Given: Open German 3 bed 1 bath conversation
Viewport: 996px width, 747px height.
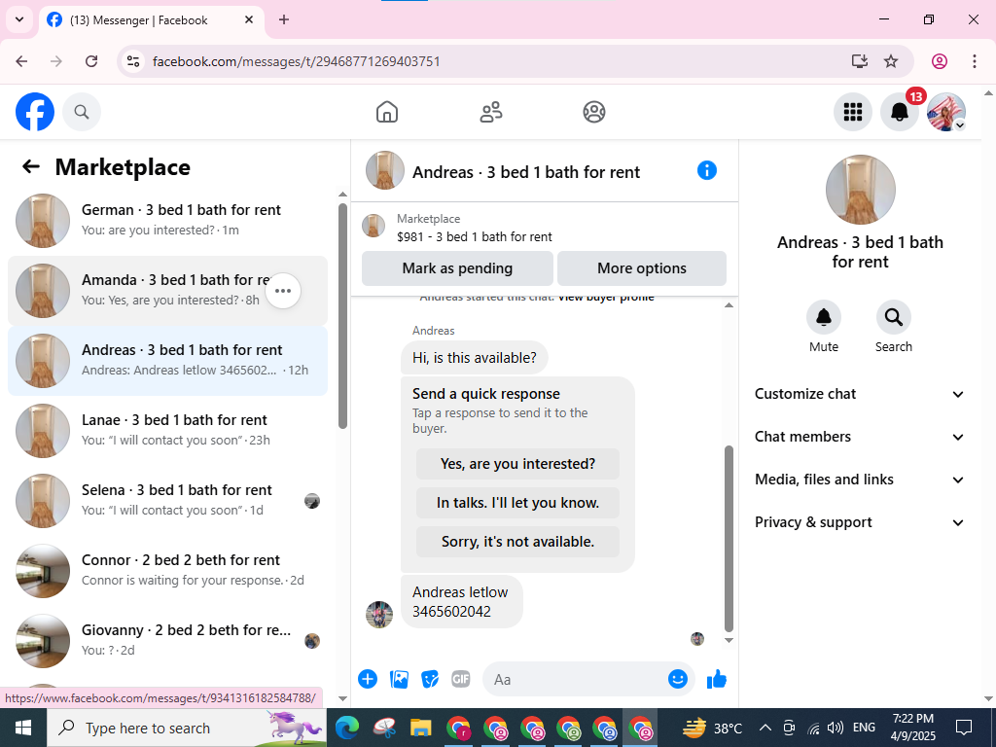Looking at the screenshot, I should 167,220.
